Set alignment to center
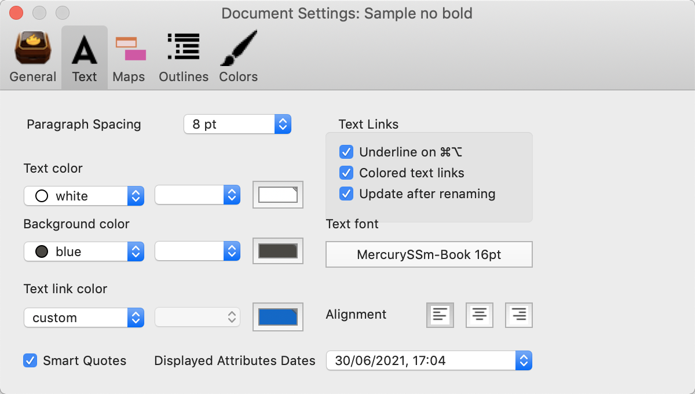Screen dimensions: 695x394 [x=480, y=315]
